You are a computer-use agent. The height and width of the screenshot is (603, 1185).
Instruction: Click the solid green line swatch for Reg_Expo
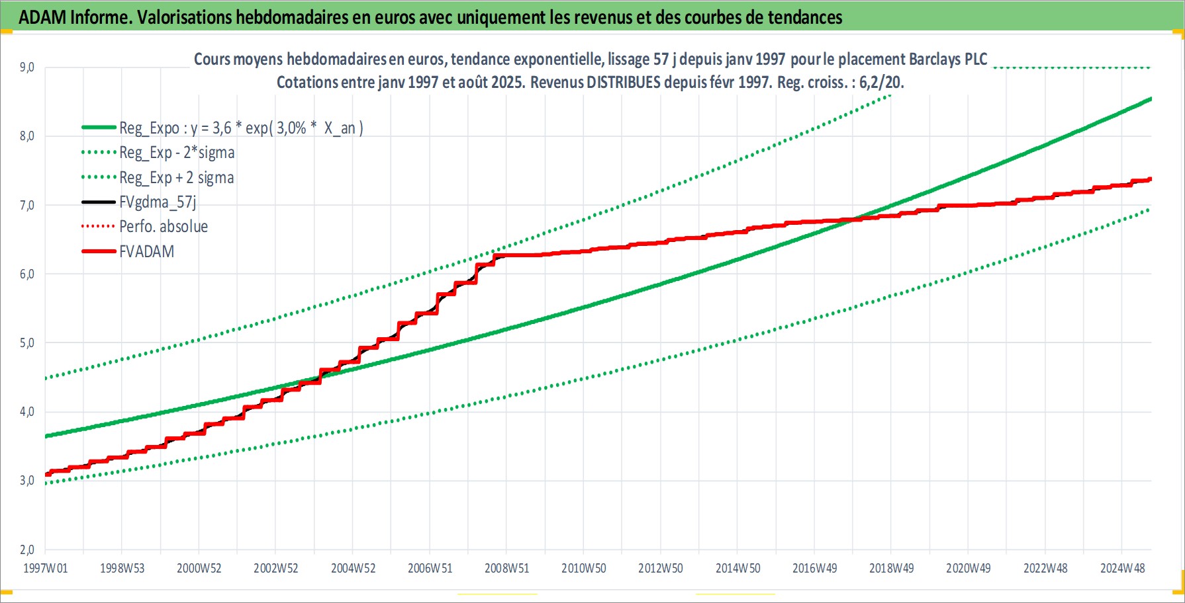(x=99, y=127)
